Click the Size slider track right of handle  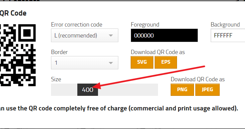(128, 90)
